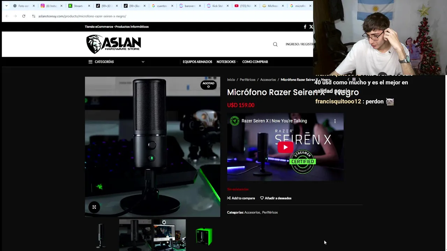Expand the Categorías dropdown chevron

[143, 62]
